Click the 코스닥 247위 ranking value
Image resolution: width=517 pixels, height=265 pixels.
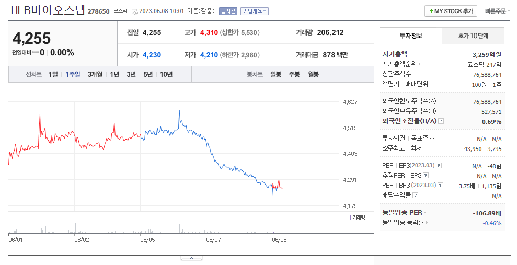[485, 65]
